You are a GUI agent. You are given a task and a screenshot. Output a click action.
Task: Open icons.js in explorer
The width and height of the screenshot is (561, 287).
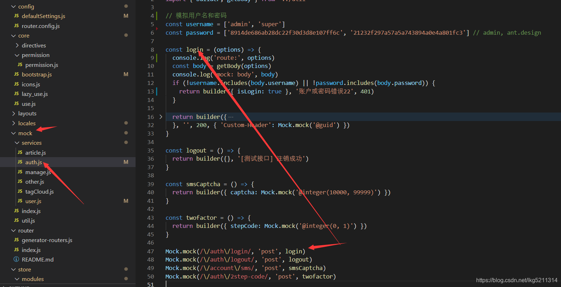(x=31, y=84)
